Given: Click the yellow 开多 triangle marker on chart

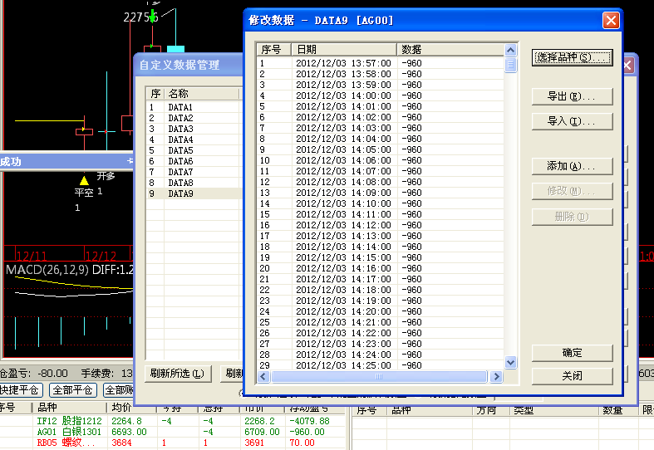Looking at the screenshot, I should [84, 180].
